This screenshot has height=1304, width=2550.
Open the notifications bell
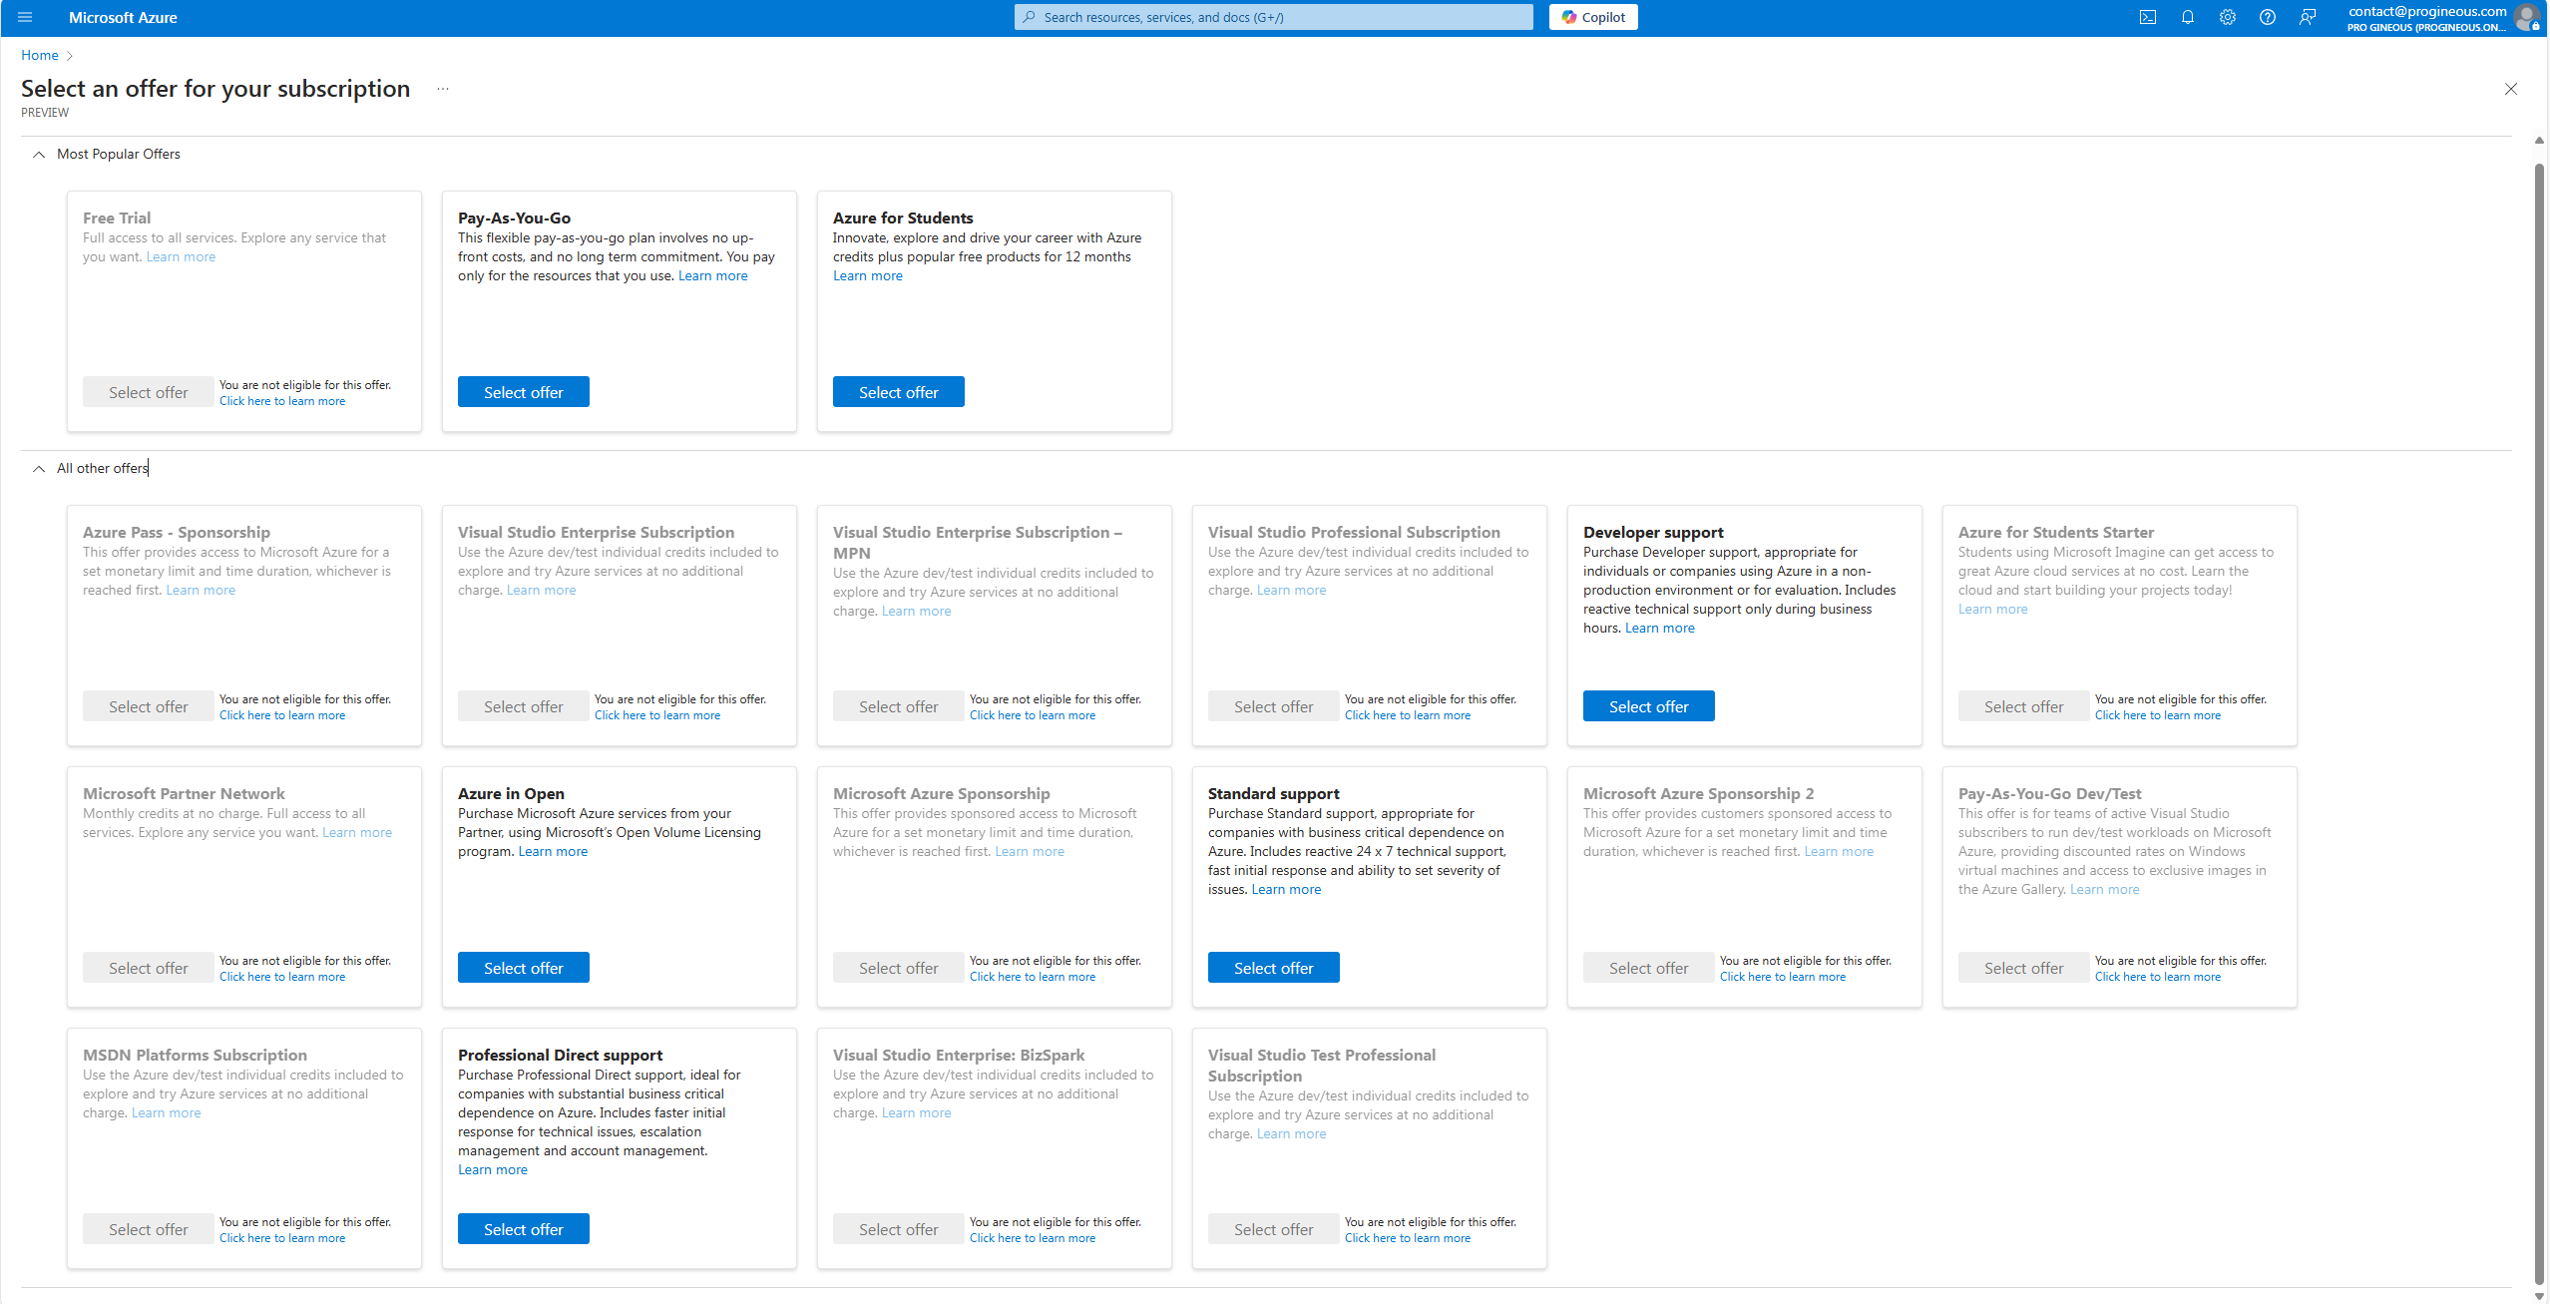click(x=2187, y=17)
